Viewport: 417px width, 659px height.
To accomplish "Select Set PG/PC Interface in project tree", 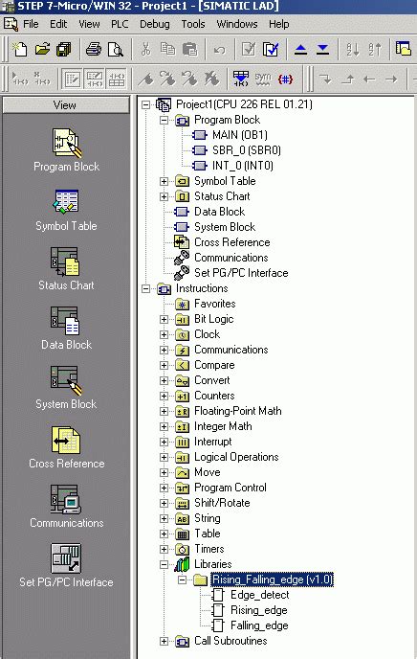I will point(241,273).
